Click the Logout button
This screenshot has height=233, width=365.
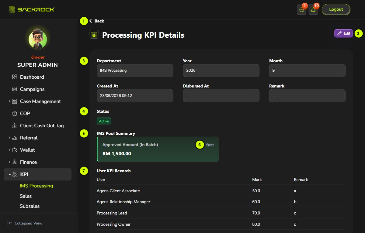pyautogui.click(x=336, y=9)
